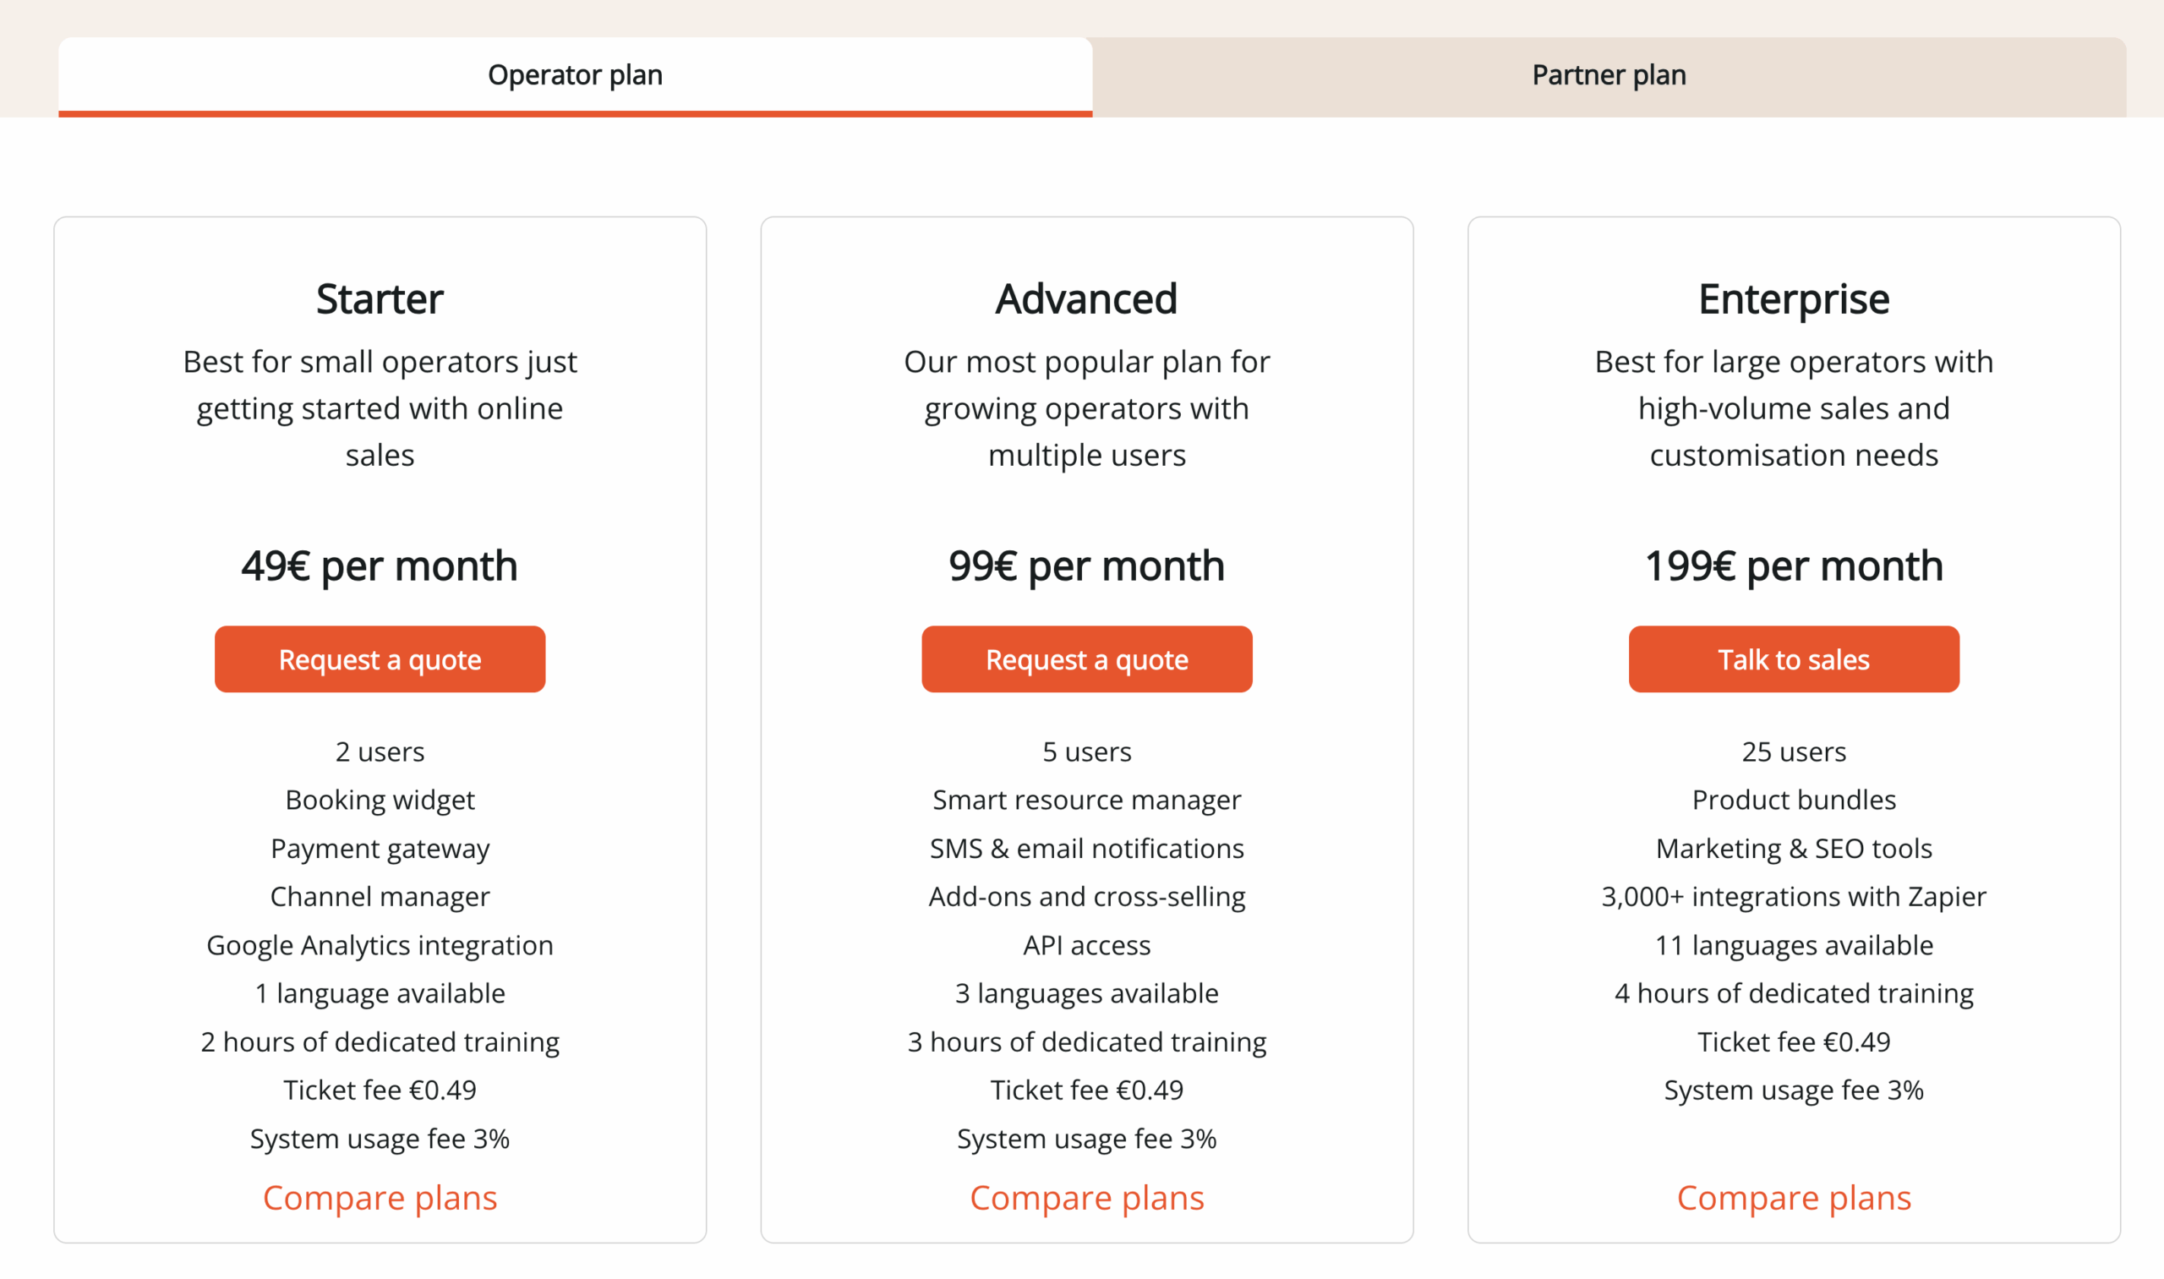This screenshot has width=2164, height=1279.
Task: Click the Enterprise plan heading
Action: (x=1794, y=298)
